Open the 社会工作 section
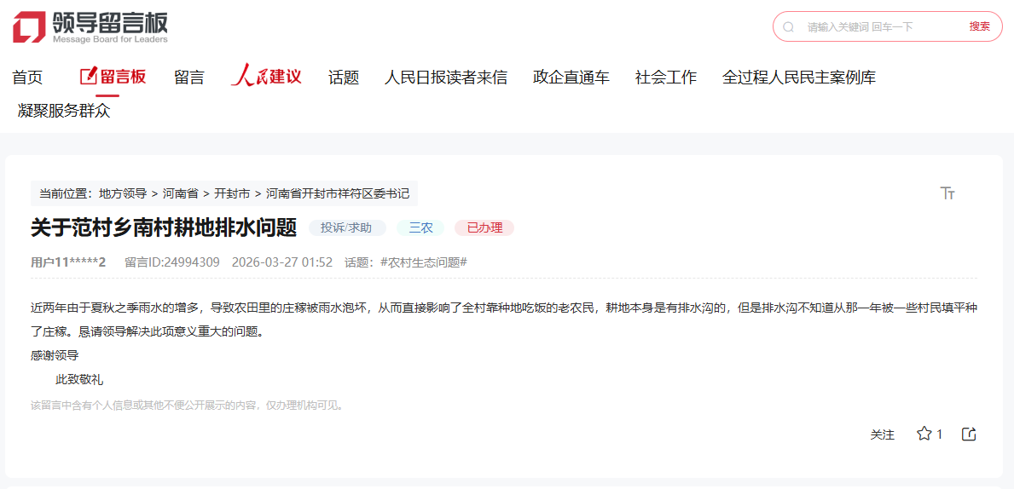Image resolution: width=1014 pixels, height=489 pixels. click(x=666, y=78)
